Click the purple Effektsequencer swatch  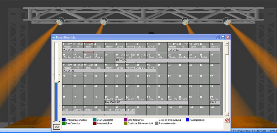[126, 120]
